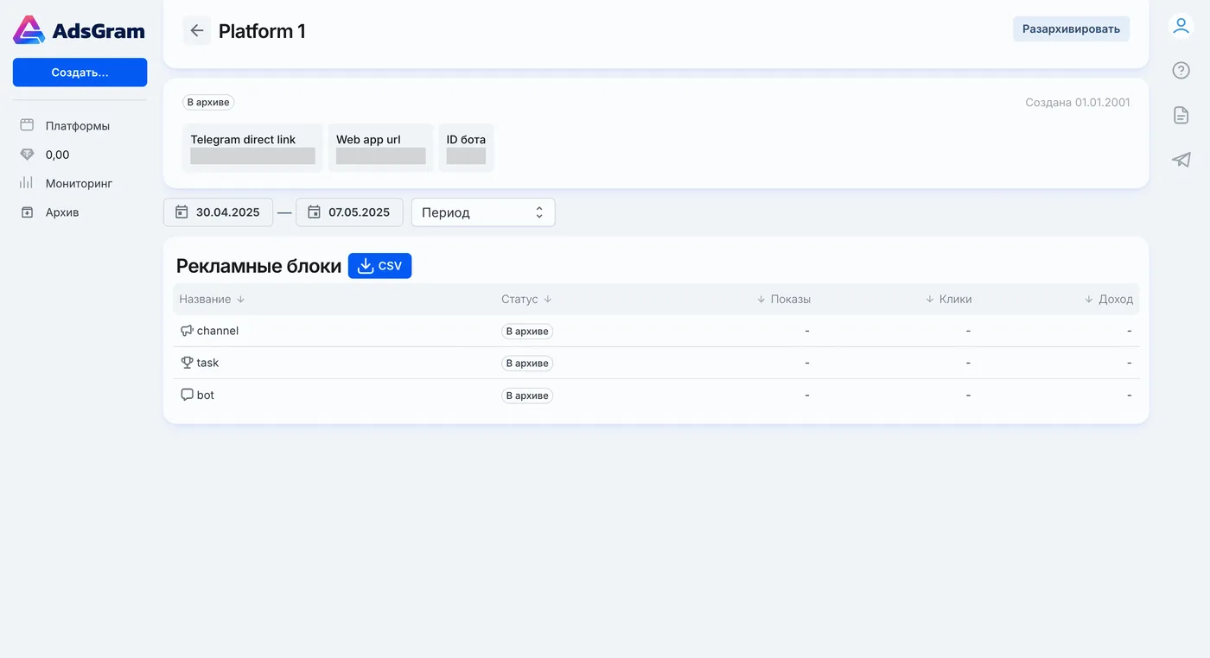Click the chat bubble icon in bot row
This screenshot has width=1210, height=658.
pyautogui.click(x=187, y=395)
